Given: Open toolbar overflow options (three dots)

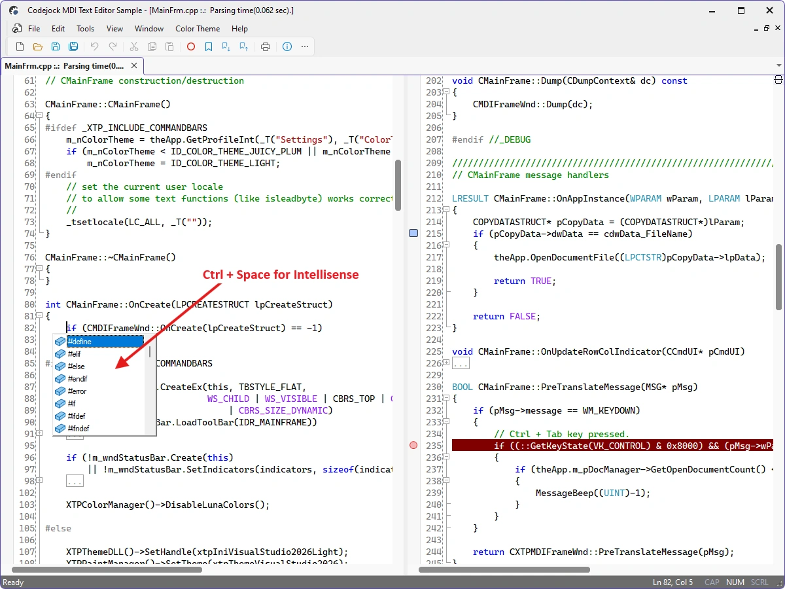Looking at the screenshot, I should point(305,46).
